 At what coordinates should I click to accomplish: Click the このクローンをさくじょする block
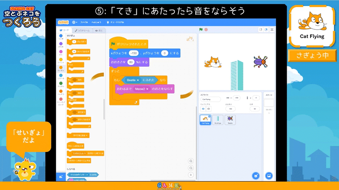[x=79, y=161]
